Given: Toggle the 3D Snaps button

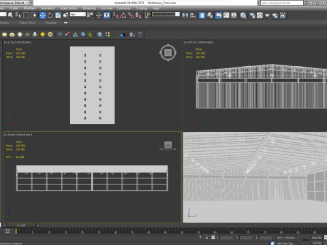Looking at the screenshot, I should coord(116,15).
